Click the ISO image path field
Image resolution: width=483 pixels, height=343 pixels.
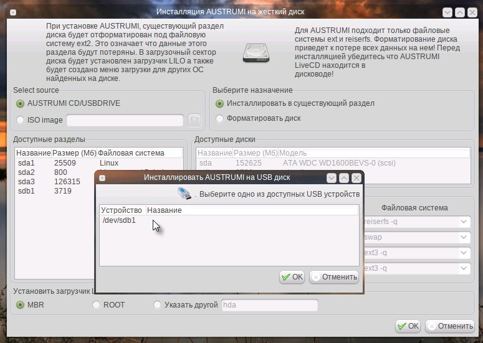(125, 120)
